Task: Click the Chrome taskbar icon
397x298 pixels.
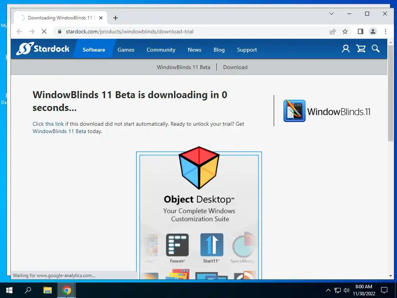Action: (66, 290)
